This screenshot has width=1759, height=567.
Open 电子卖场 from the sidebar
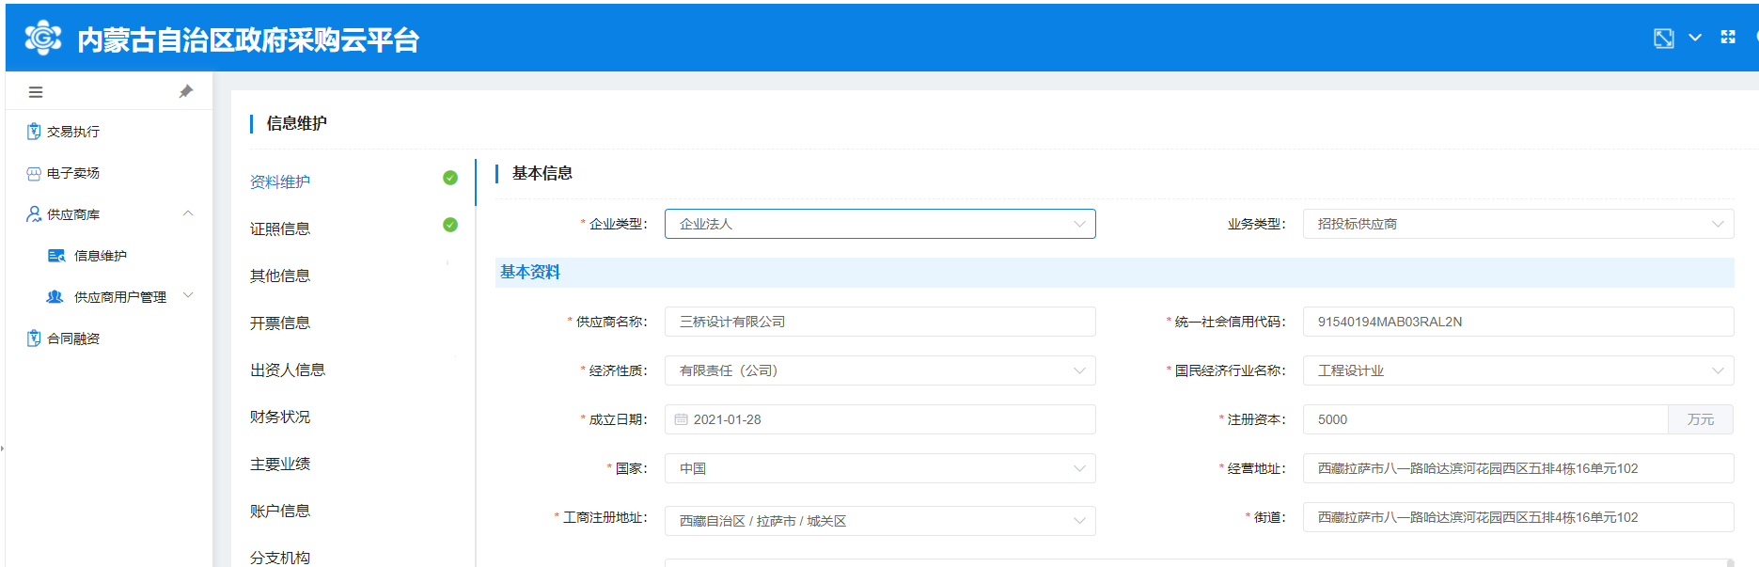click(x=73, y=173)
